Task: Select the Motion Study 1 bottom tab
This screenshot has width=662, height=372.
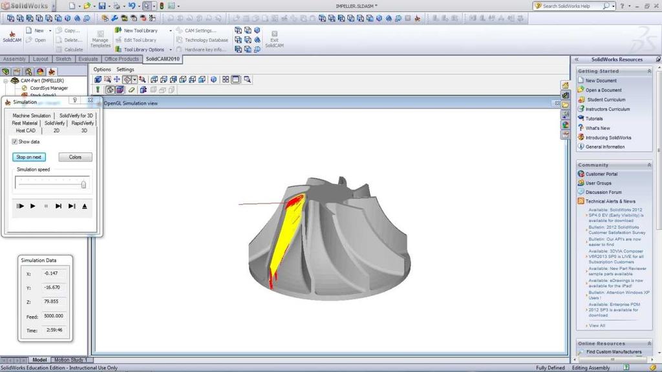Action: 70,360
